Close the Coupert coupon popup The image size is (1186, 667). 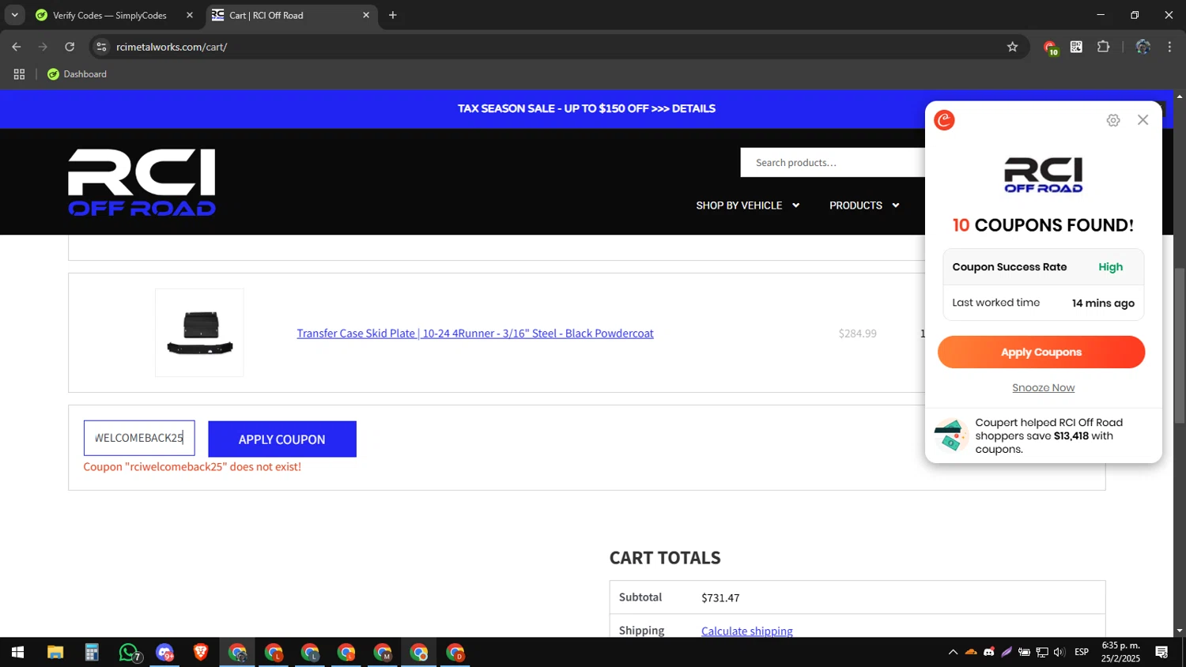(x=1143, y=120)
